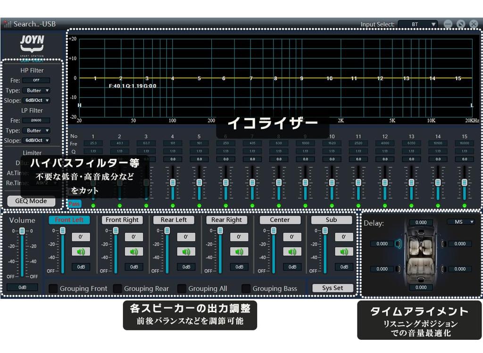Click the Sys Set button
This screenshot has height=353, width=483.
pyautogui.click(x=333, y=288)
